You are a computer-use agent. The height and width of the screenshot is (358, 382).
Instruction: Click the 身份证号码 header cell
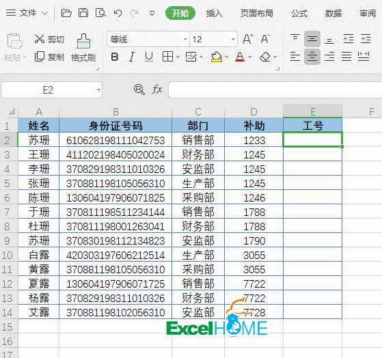115,126
